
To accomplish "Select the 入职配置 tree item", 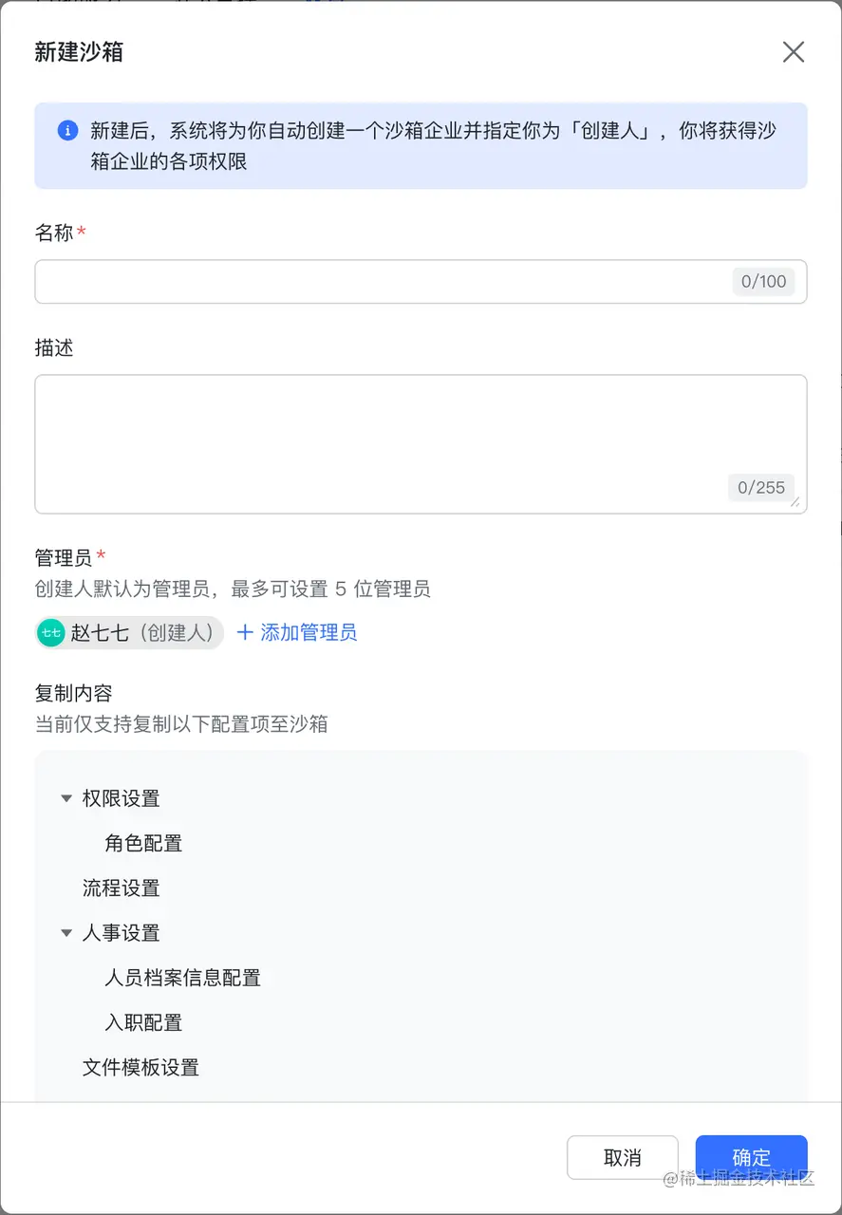I will [x=143, y=1022].
